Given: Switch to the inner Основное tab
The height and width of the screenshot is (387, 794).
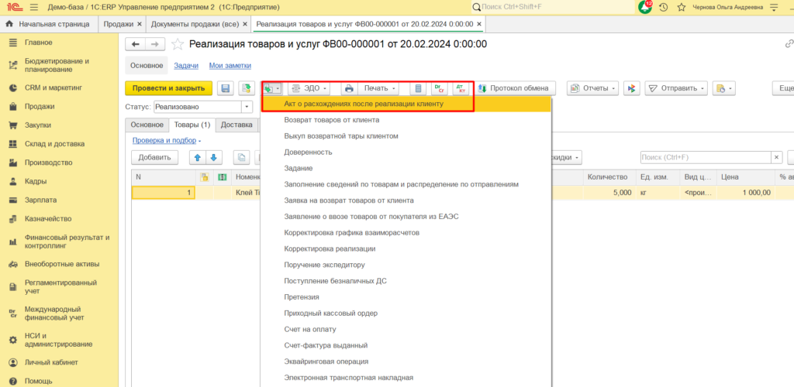Looking at the screenshot, I should [147, 125].
